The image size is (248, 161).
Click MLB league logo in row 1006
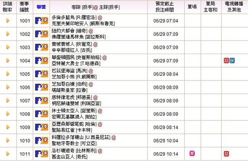coord(41,87)
